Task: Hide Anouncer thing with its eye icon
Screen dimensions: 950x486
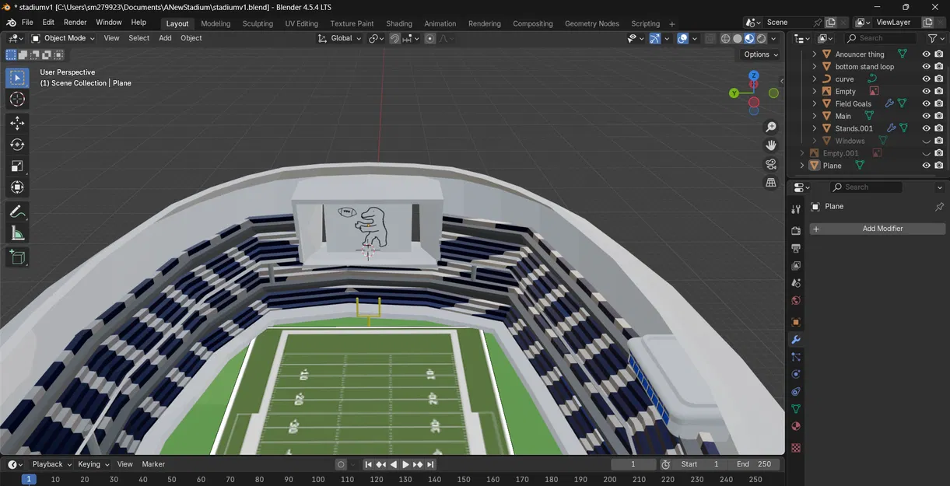Action: tap(926, 54)
